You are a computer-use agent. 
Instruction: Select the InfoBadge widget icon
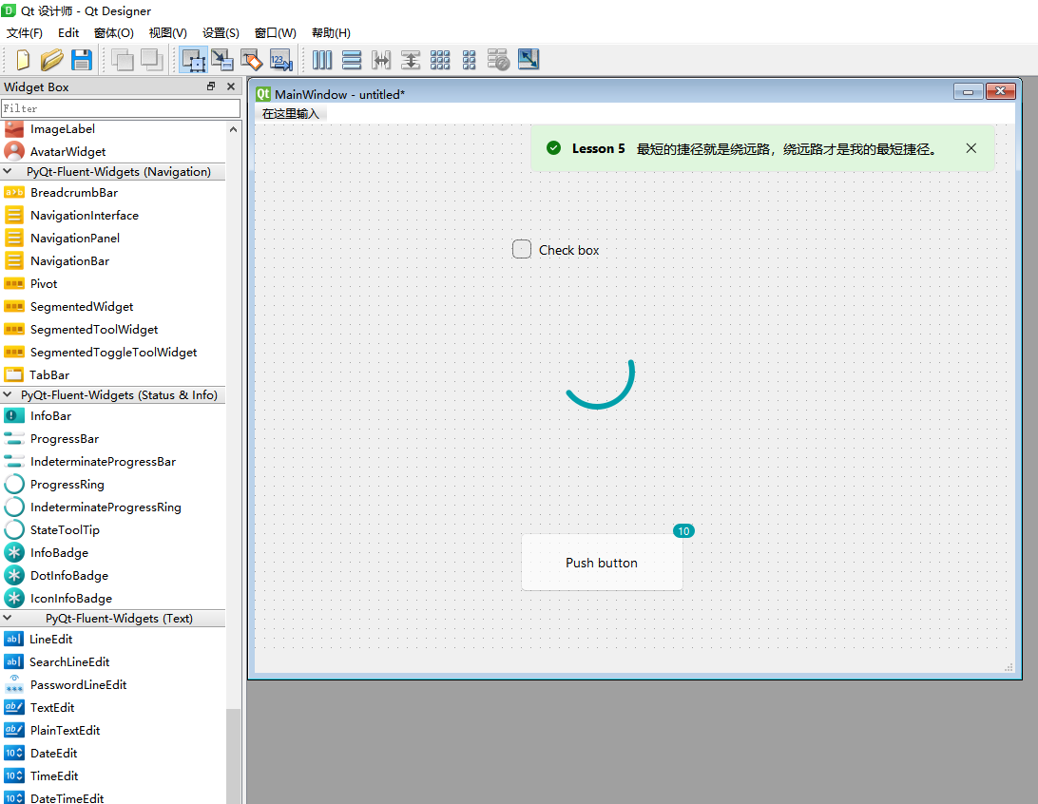coord(14,552)
